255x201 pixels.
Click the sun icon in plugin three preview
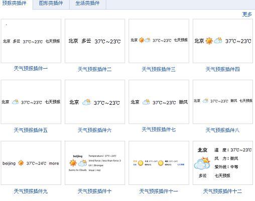(142, 40)
